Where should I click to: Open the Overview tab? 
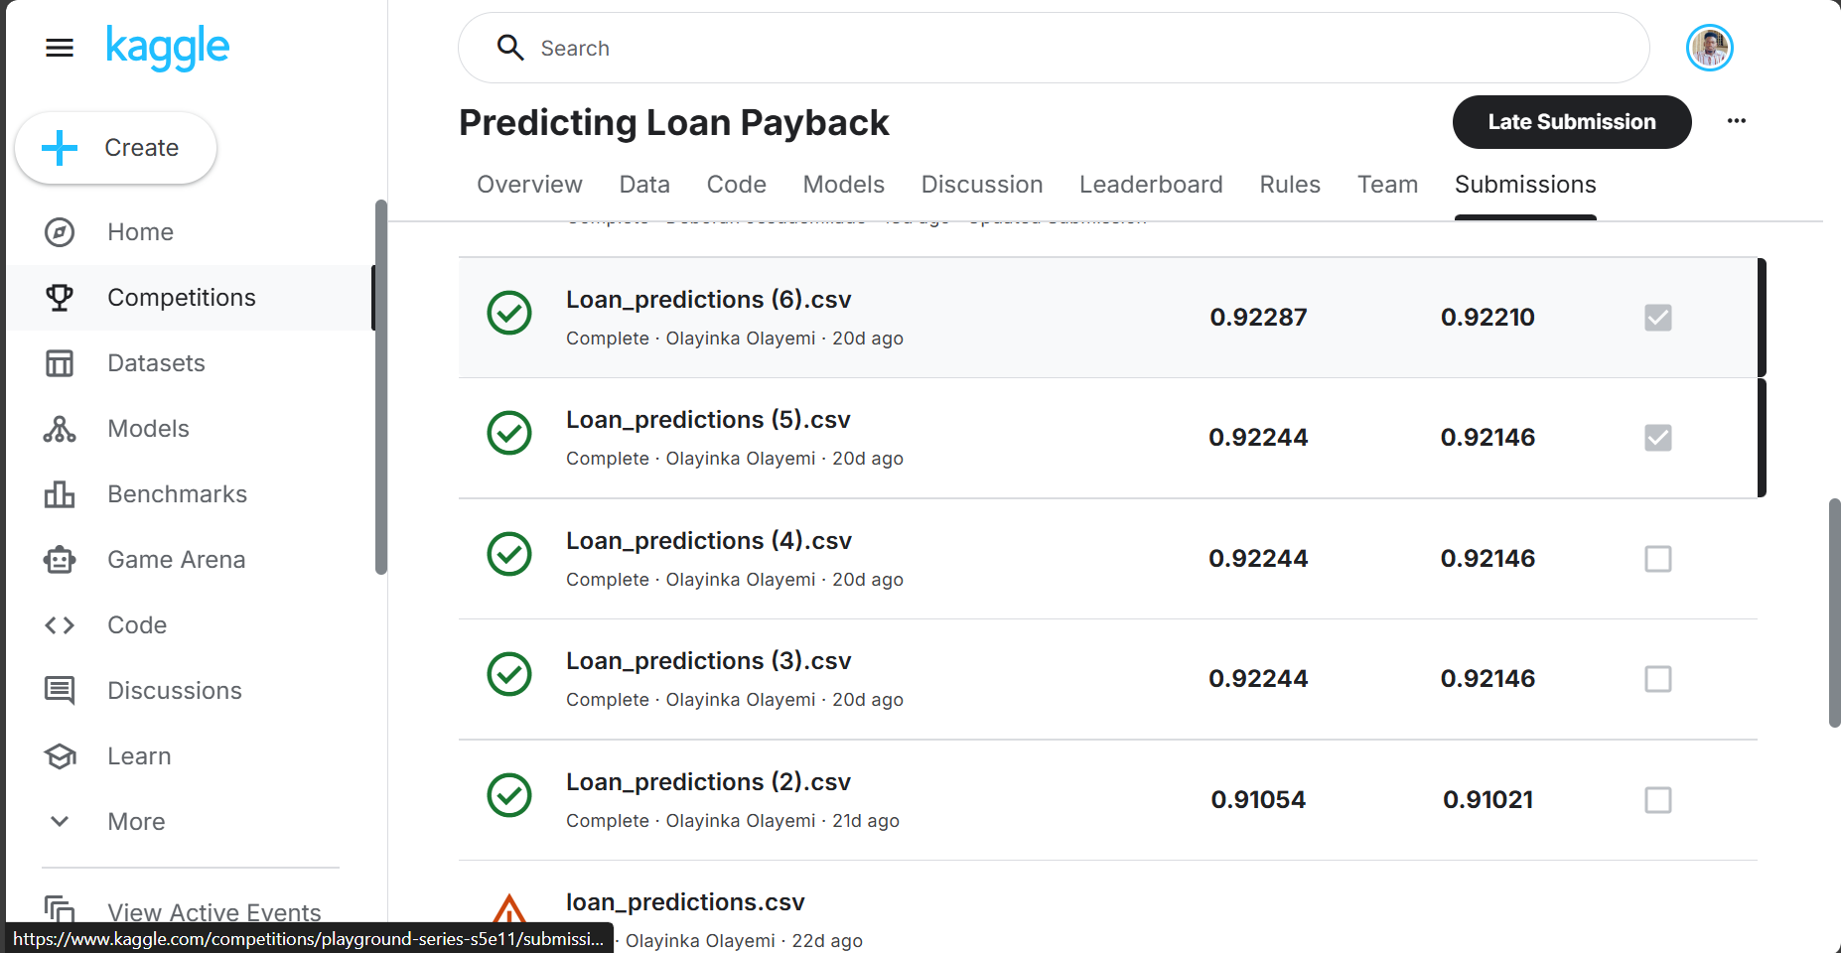(x=529, y=185)
